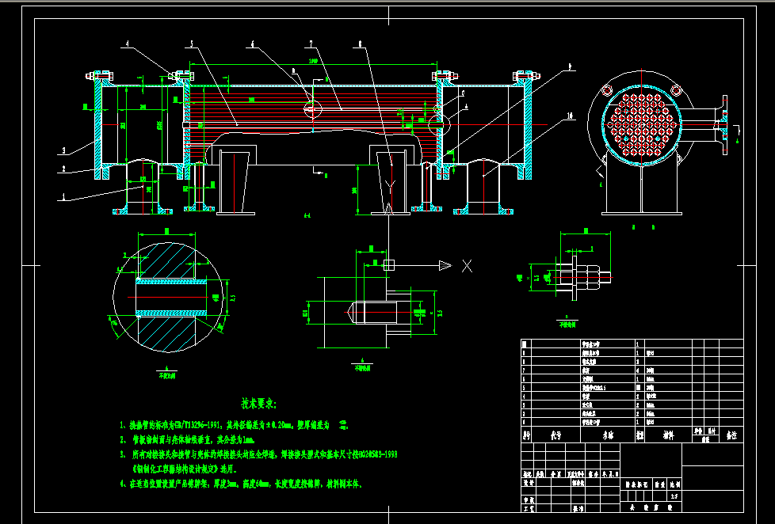Click the UCS X axis arrowhead

pos(445,266)
